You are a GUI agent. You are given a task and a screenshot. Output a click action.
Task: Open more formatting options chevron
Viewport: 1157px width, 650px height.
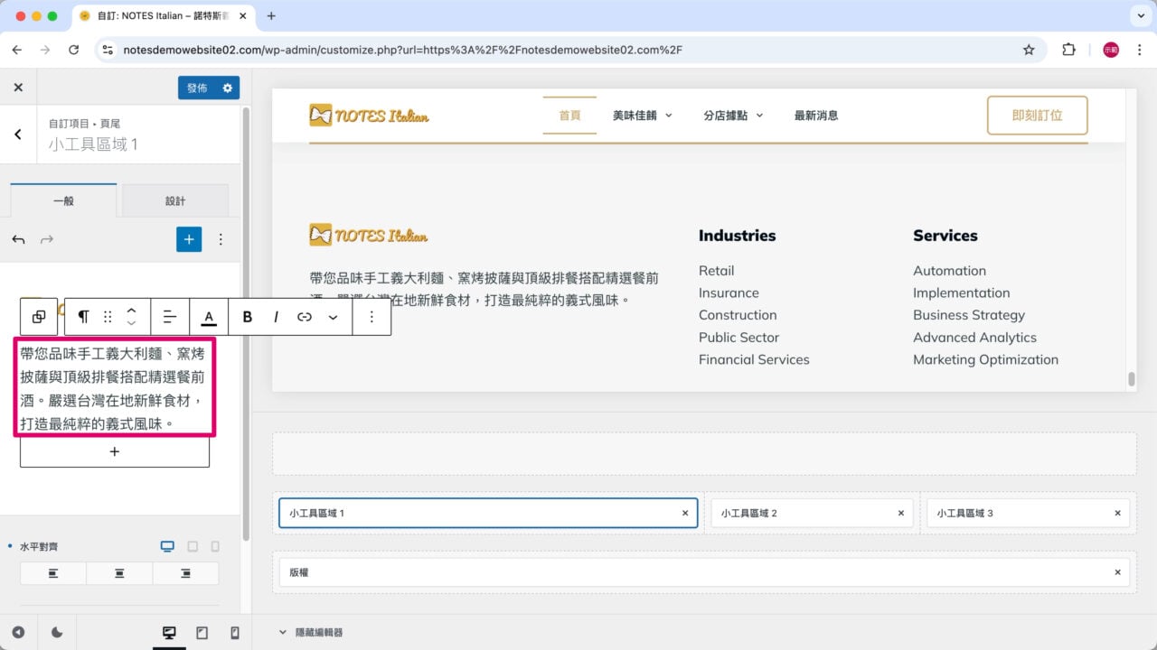(333, 317)
